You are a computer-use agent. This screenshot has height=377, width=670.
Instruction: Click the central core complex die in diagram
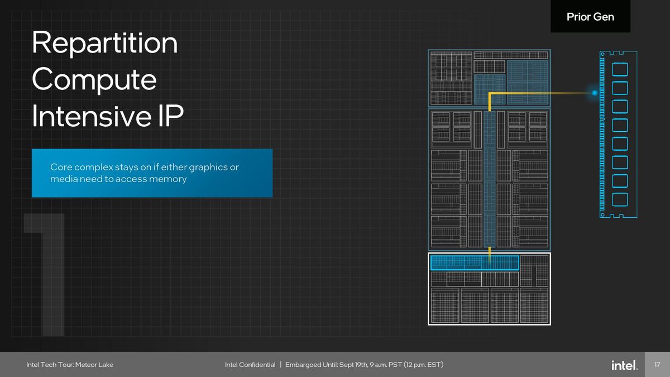coord(490,180)
